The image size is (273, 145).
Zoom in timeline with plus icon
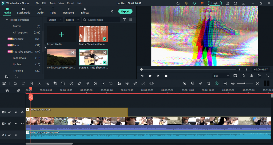click(x=257, y=83)
